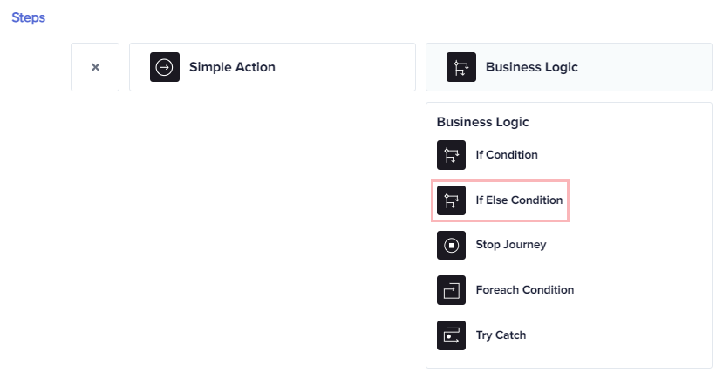Choose Try Catch from Business Logic list
The height and width of the screenshot is (379, 723).
(x=481, y=335)
